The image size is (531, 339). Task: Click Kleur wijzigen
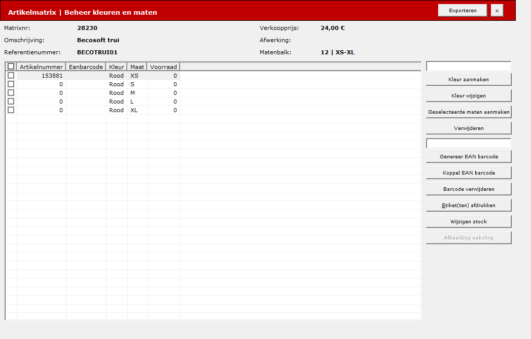pos(469,95)
